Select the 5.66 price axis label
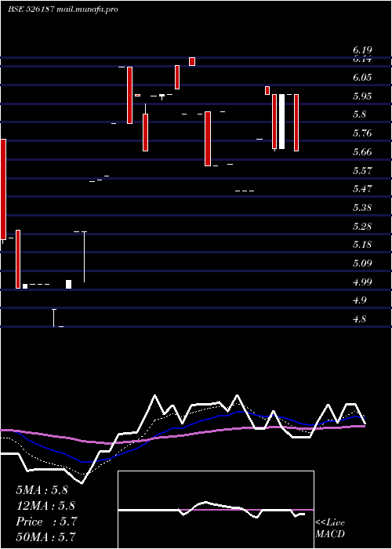Screen dimensions: 392x549 tap(362, 152)
